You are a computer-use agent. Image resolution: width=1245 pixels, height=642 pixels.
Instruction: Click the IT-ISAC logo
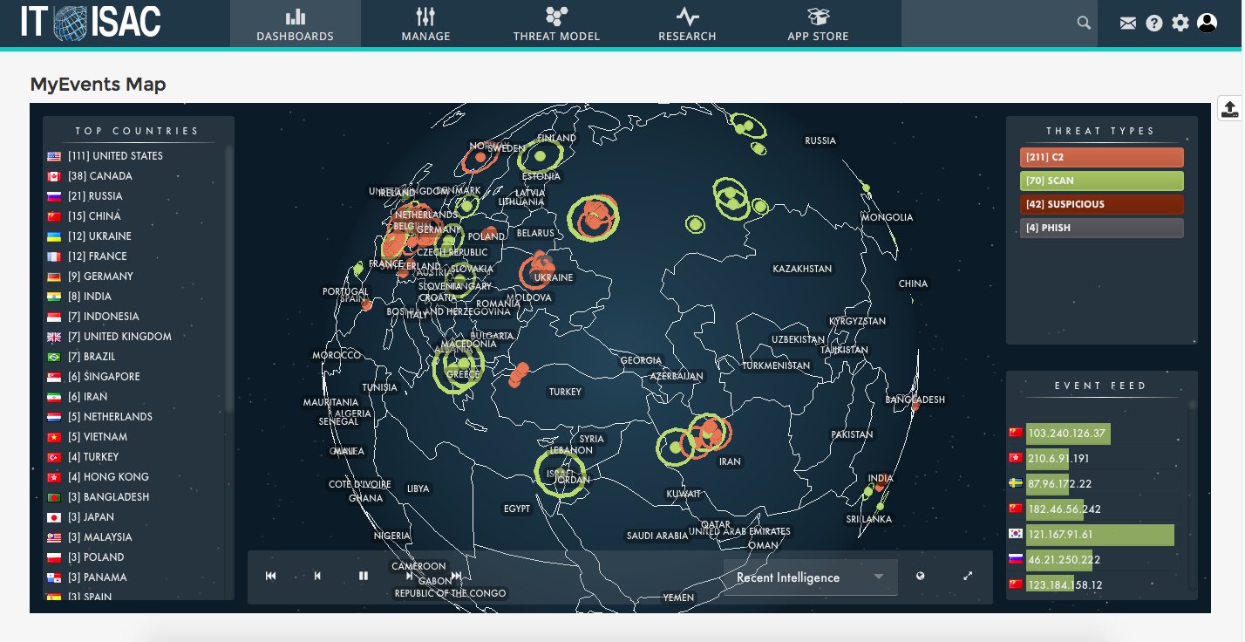tap(92, 23)
